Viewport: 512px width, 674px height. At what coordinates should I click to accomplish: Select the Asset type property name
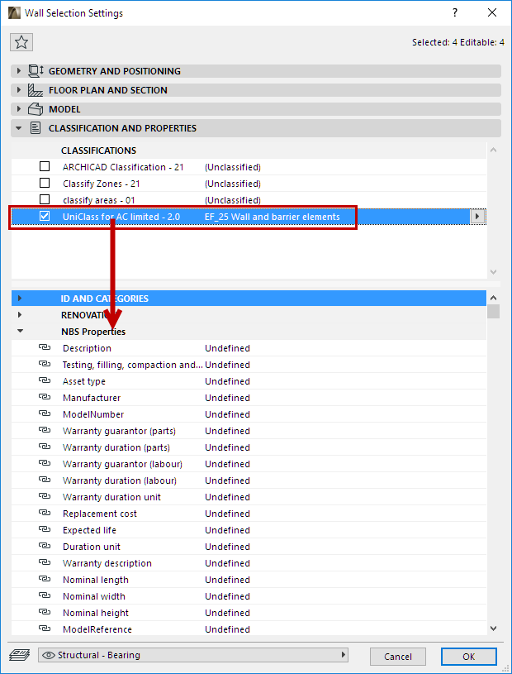pos(84,381)
